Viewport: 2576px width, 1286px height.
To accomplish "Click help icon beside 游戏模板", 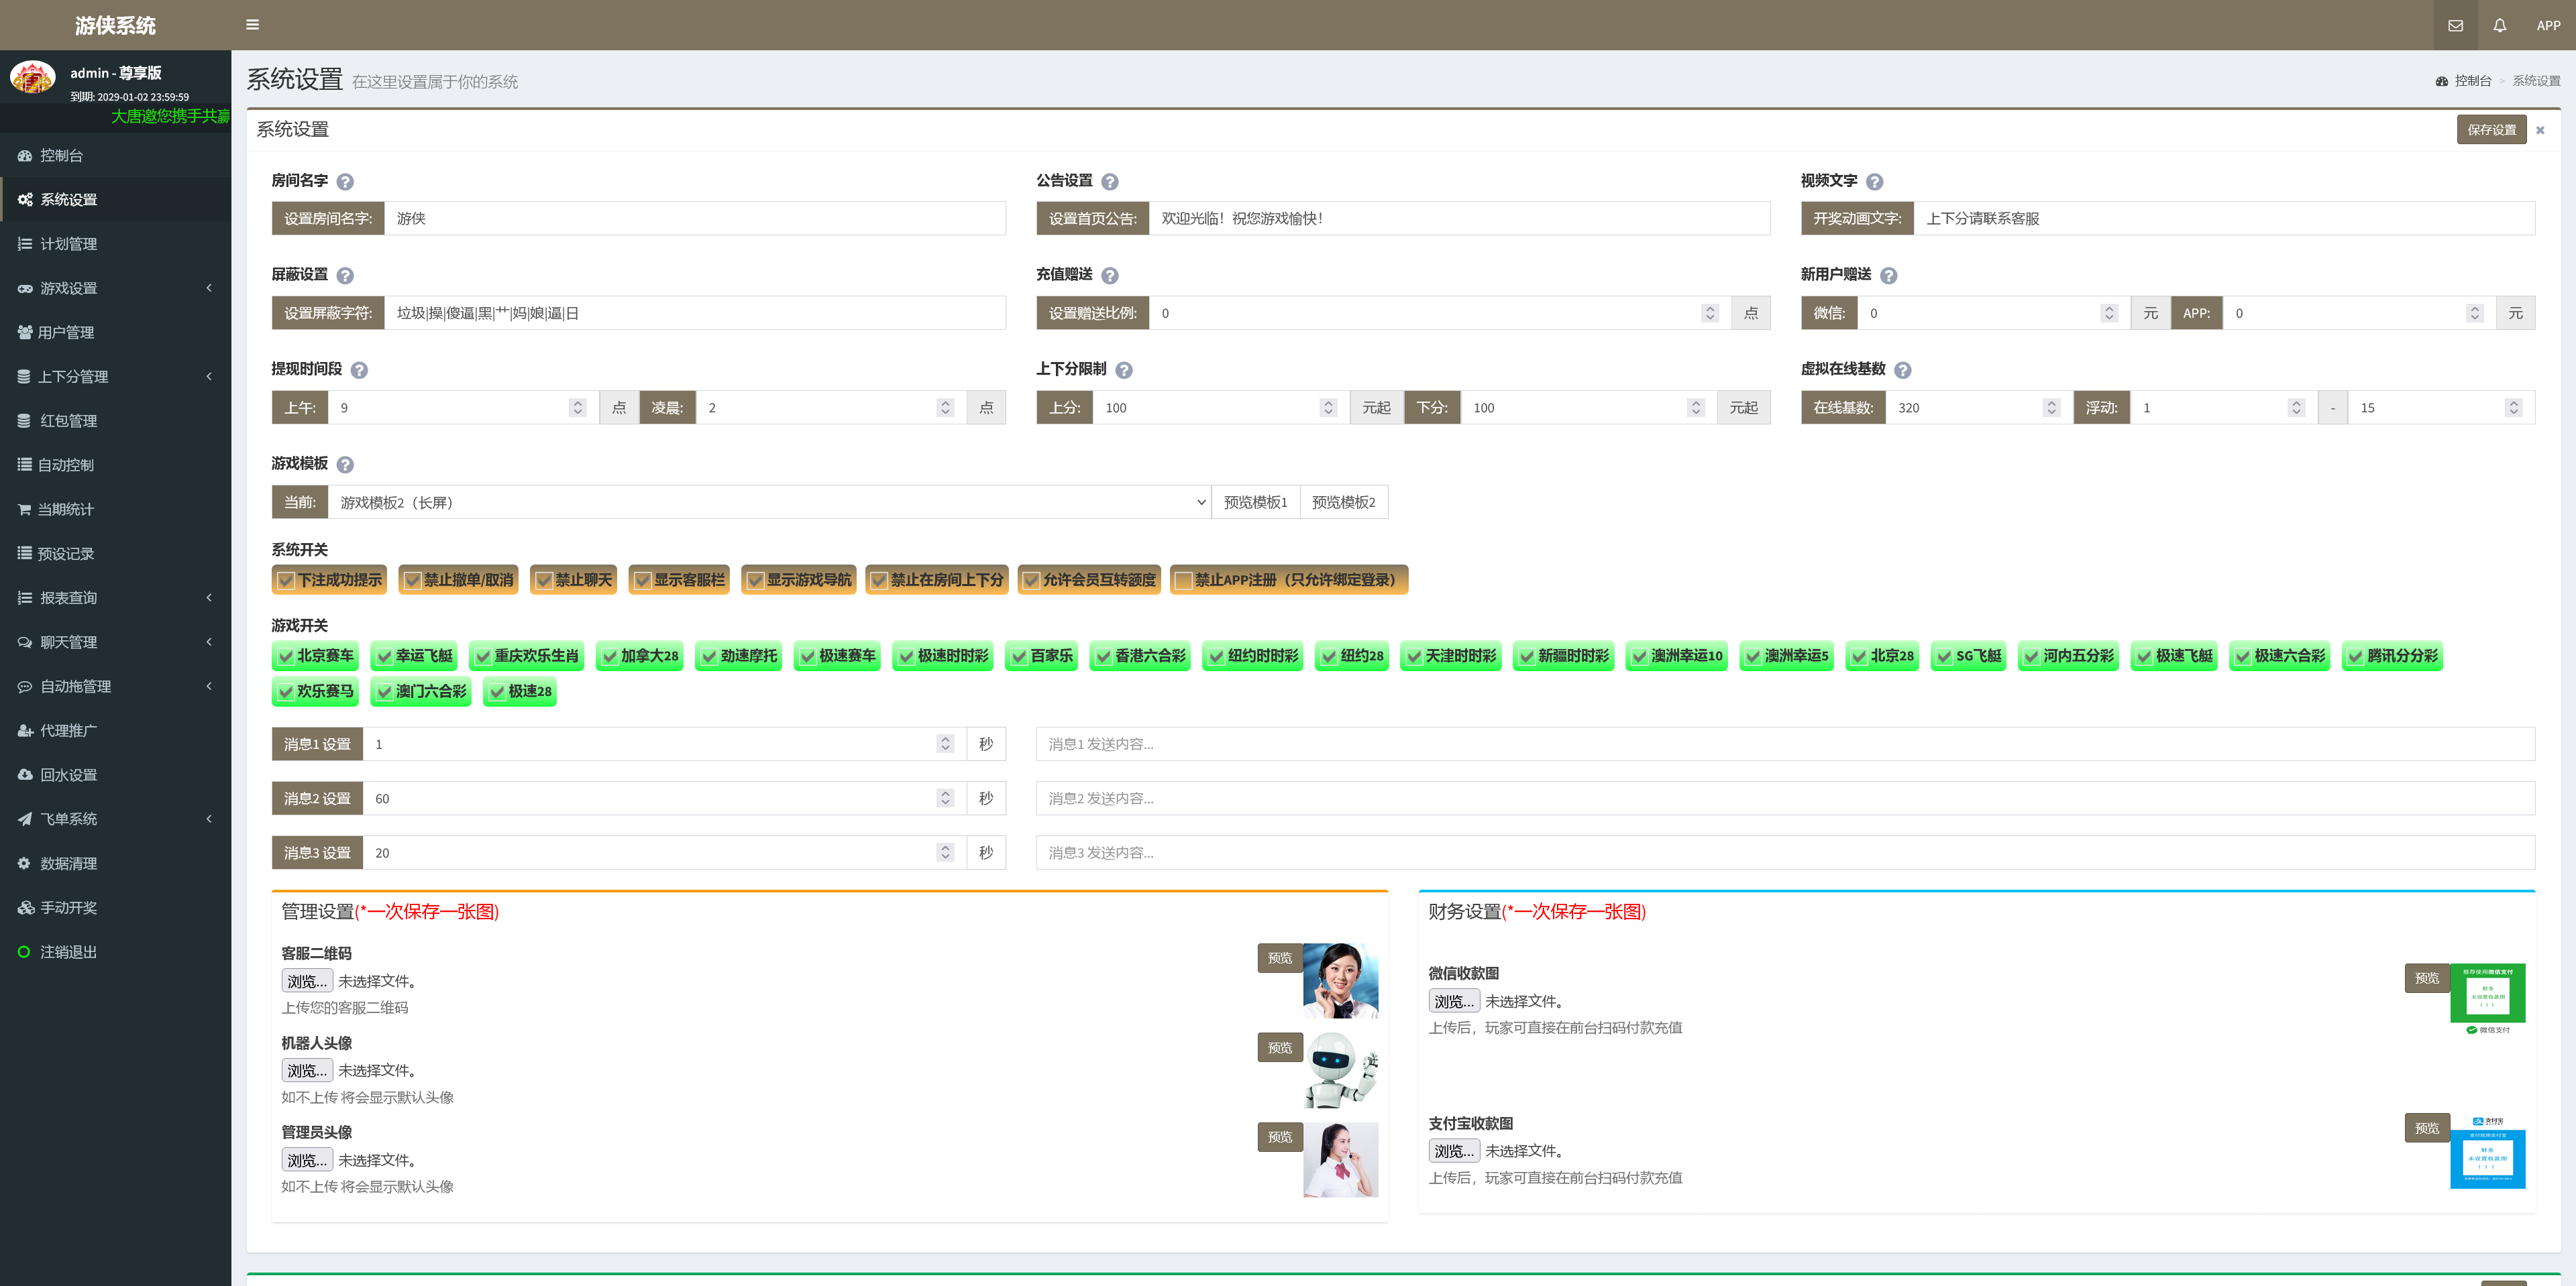I will pyautogui.click(x=345, y=465).
